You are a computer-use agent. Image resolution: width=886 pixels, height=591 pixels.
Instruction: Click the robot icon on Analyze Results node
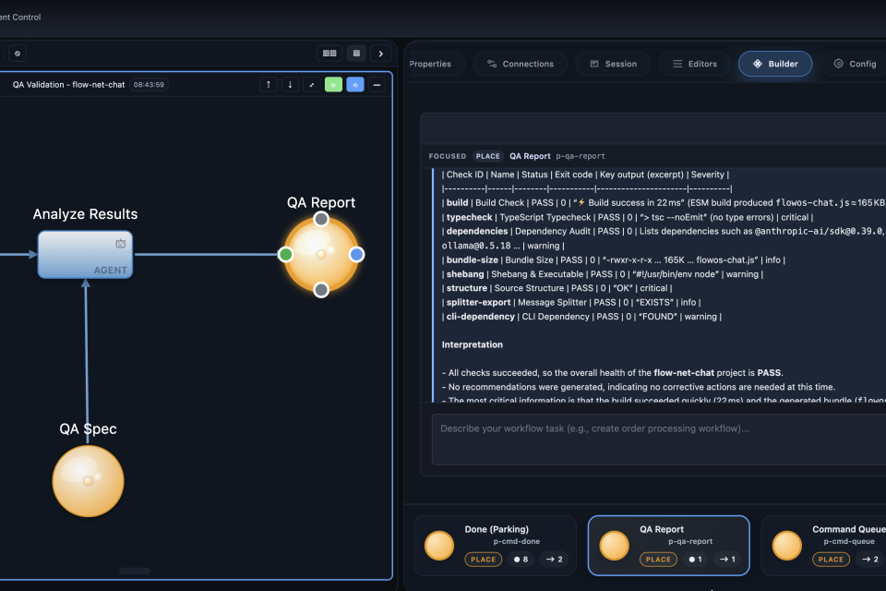coord(120,244)
